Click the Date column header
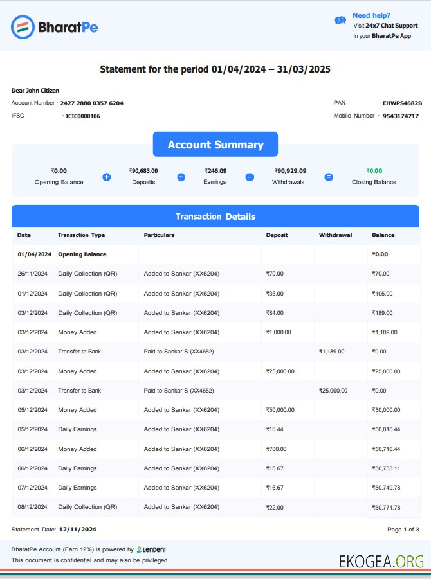431x579 pixels. tap(24, 235)
